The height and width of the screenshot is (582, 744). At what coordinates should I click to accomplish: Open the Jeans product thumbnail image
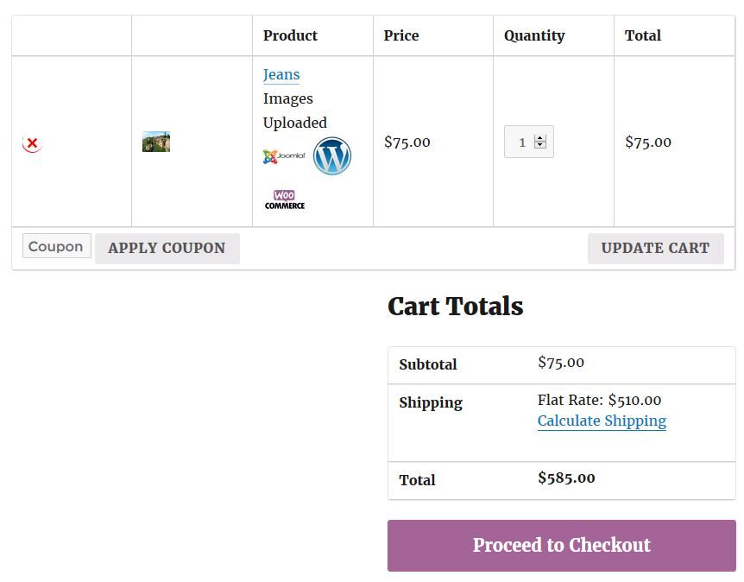[x=156, y=142]
